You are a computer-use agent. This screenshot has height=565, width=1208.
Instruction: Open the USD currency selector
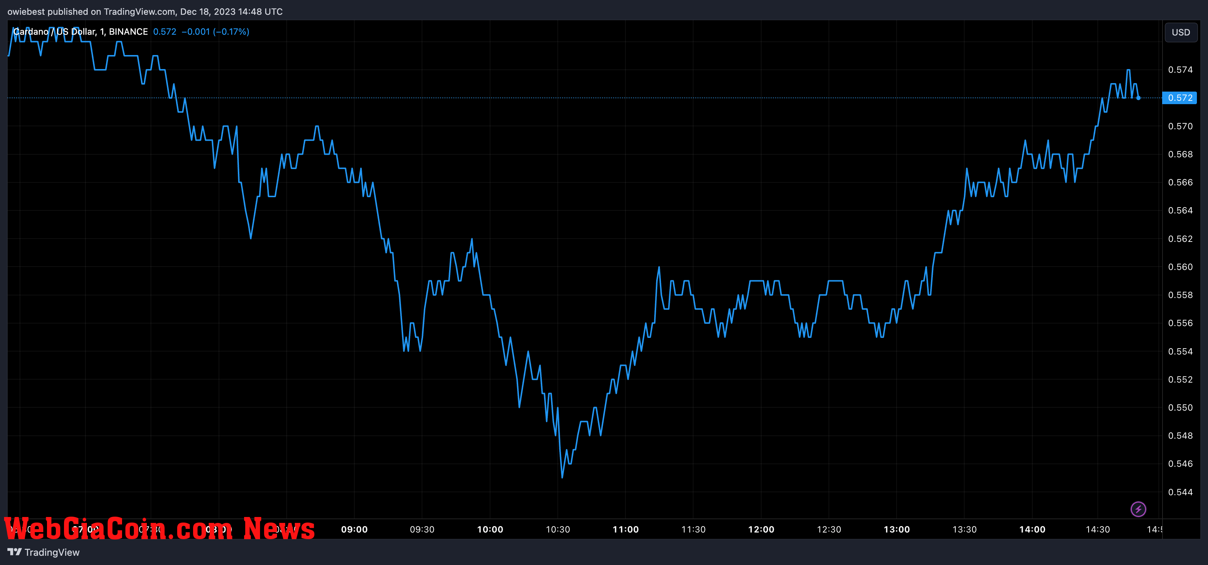point(1180,32)
